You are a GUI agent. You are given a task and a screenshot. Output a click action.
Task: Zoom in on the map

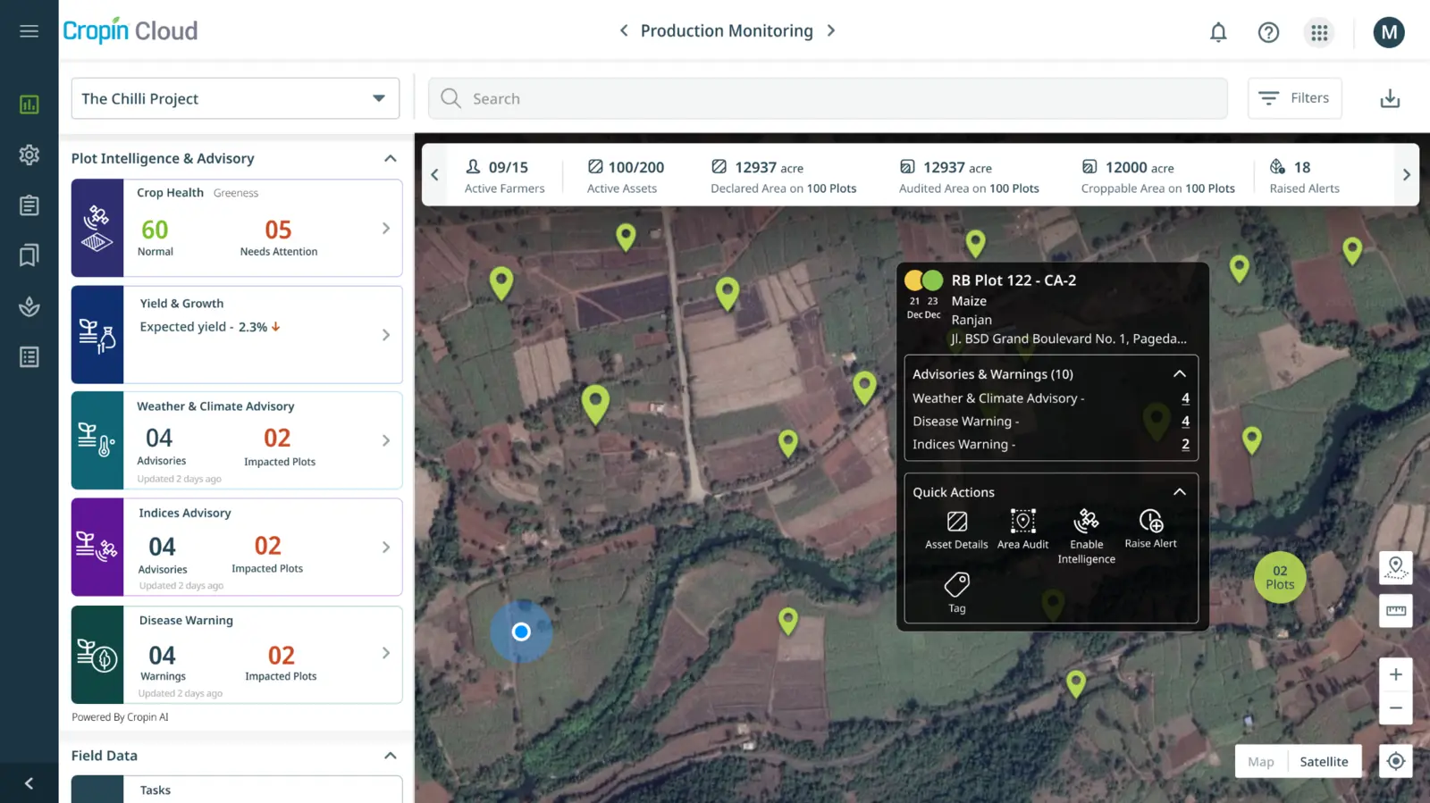1396,674
